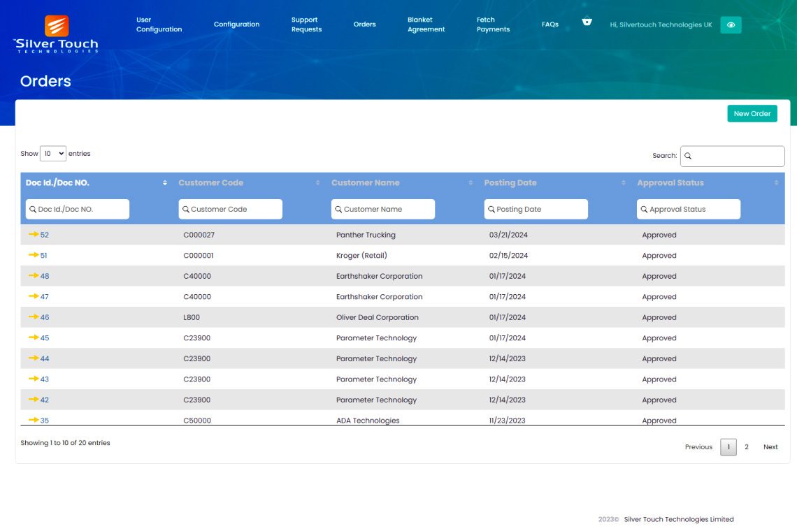Click the yellow arrow for order 45
797x531 pixels.
pyautogui.click(x=34, y=337)
